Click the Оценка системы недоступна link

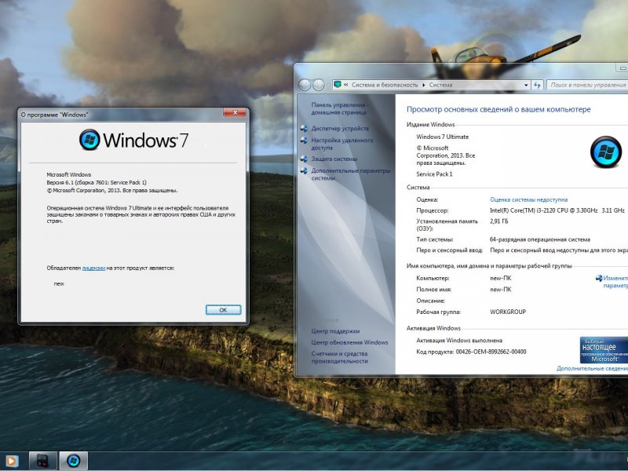pos(528,199)
